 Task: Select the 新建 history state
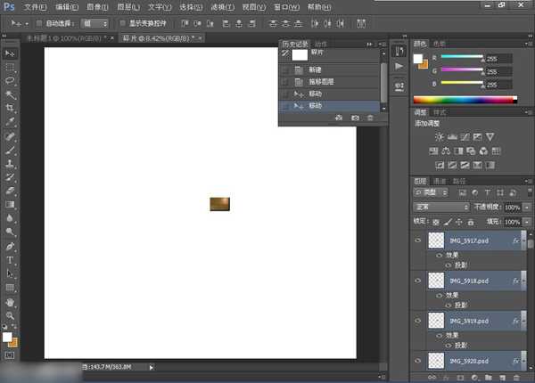coord(316,69)
